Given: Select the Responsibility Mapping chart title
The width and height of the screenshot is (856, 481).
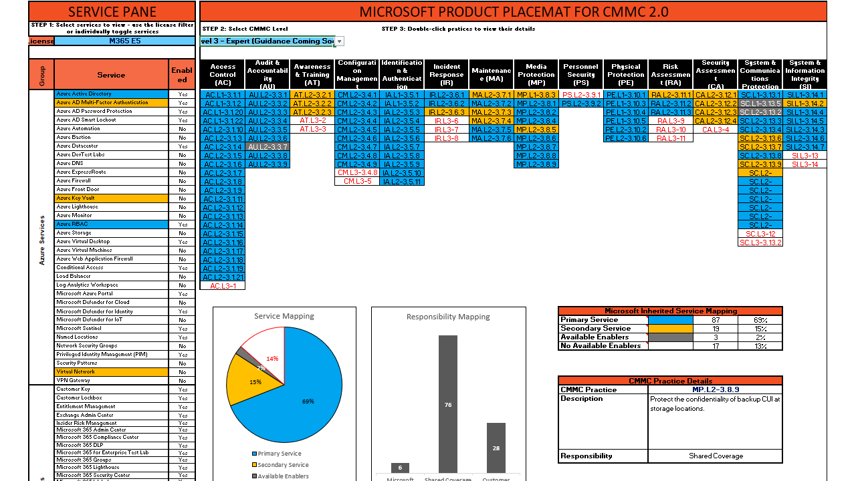Looking at the screenshot, I should coord(448,317).
